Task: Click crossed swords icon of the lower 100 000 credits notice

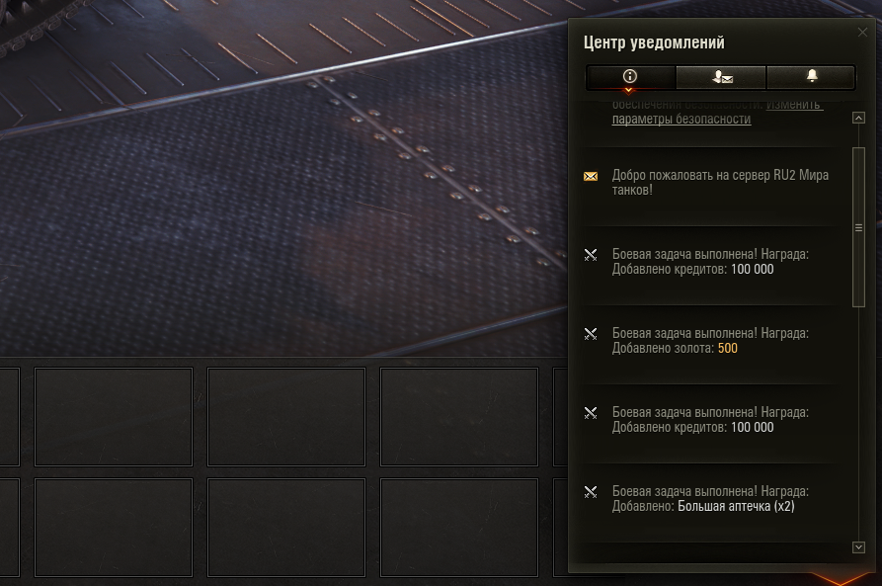Action: [x=591, y=413]
